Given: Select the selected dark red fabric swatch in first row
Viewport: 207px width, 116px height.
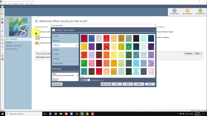Looking at the screenshot, I should click(84, 38).
